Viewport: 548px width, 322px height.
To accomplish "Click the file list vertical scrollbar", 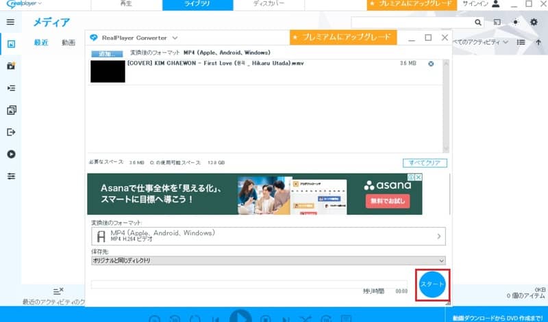I will pyautogui.click(x=446, y=106).
